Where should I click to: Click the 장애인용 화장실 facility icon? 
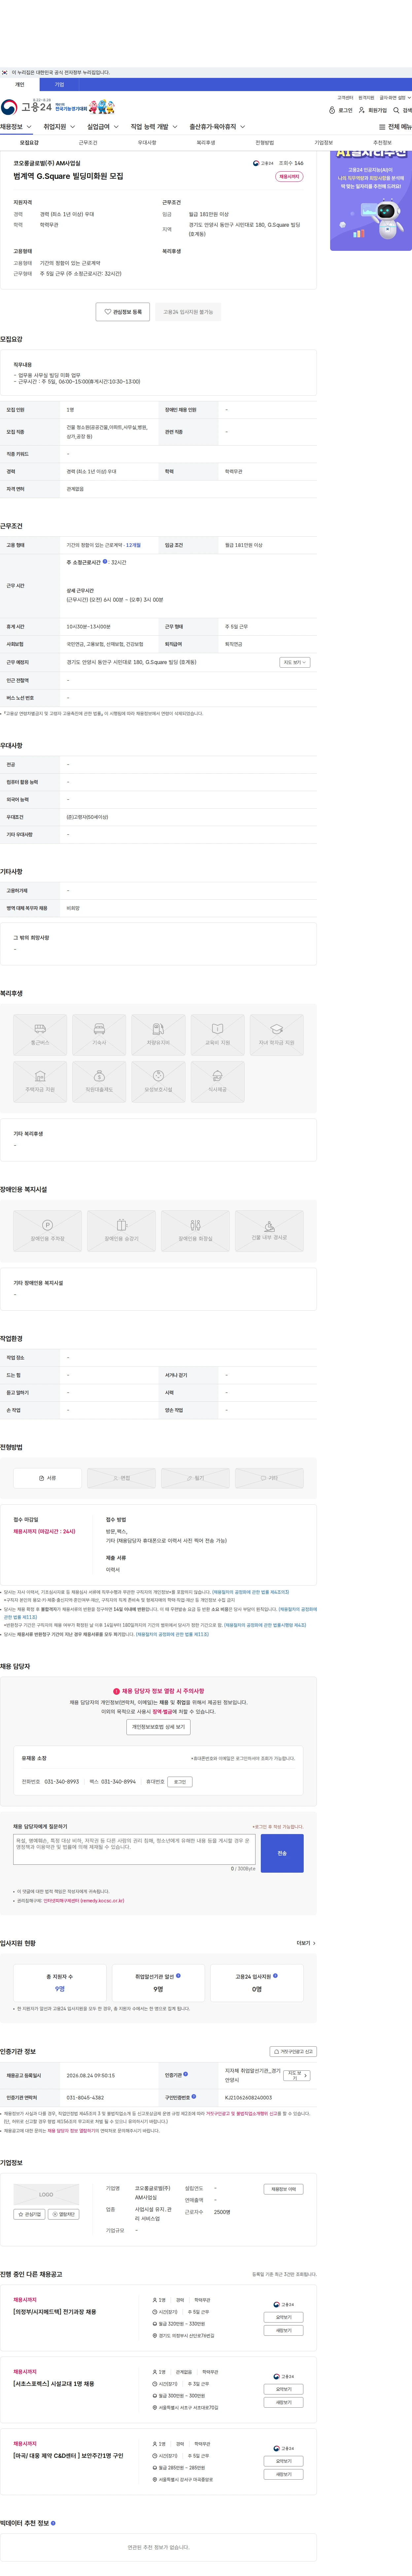click(x=195, y=1231)
